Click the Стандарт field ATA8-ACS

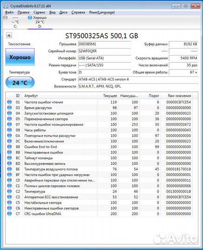(138, 79)
